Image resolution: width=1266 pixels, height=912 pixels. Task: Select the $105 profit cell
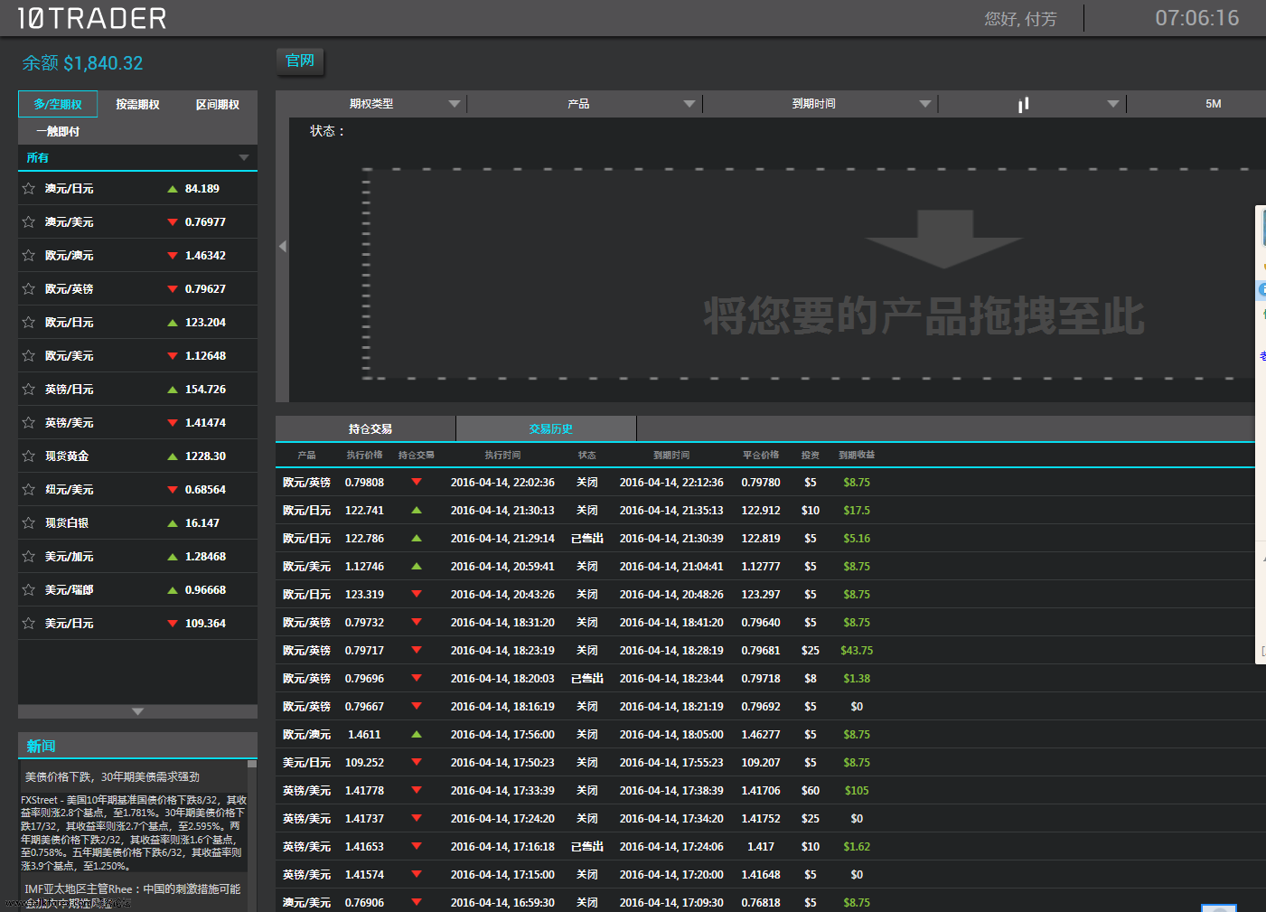857,791
